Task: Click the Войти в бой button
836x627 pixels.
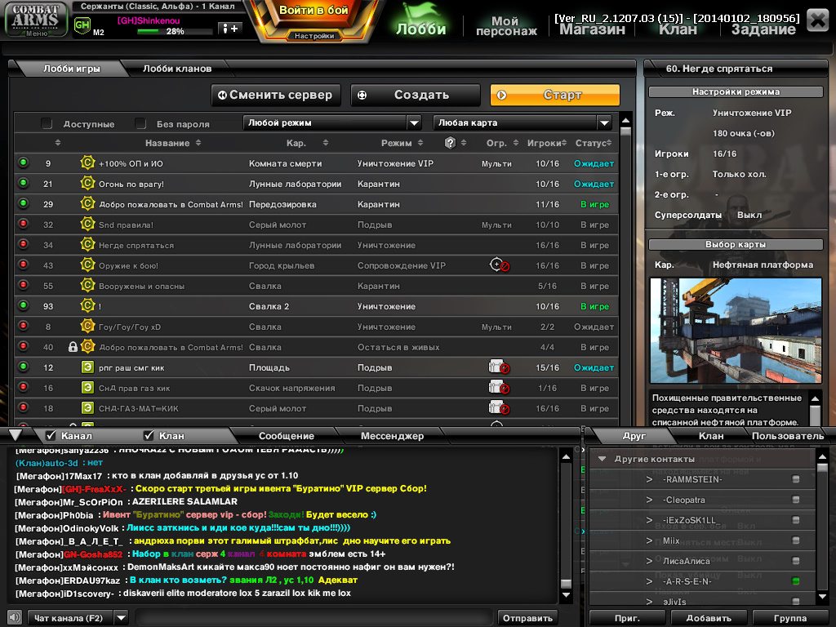Action: (x=313, y=10)
